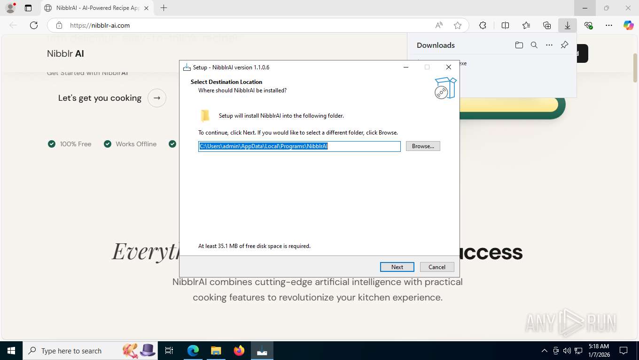The width and height of the screenshot is (639, 360).
Task: Close the Setup dialog window
Action: (449, 67)
